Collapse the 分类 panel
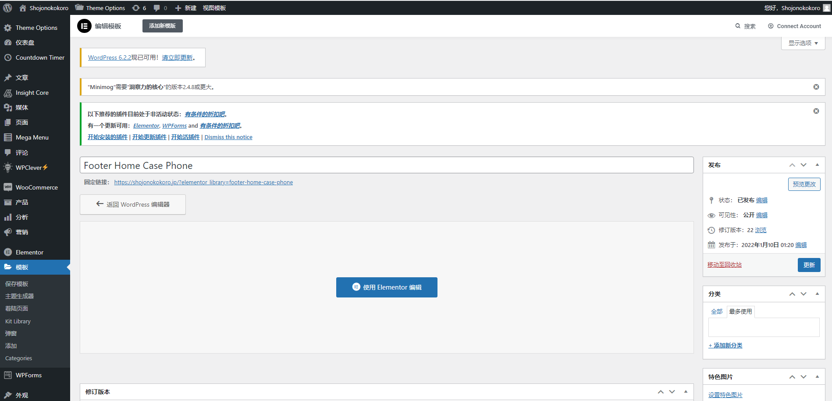Viewport: 832px width, 401px height. [x=817, y=294]
